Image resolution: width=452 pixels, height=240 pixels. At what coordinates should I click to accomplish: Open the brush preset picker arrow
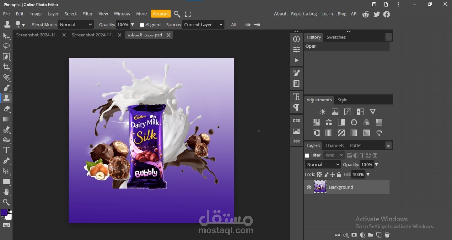tap(23, 25)
